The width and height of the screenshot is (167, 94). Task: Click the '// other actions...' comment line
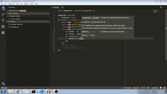[70, 45]
